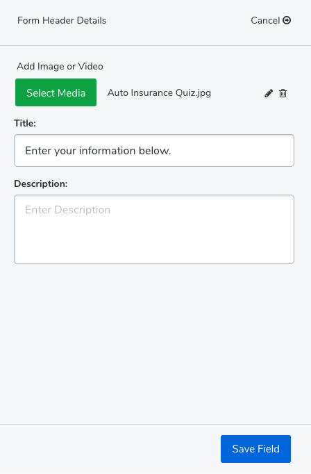Viewport: 311px width, 474px height.
Task: Delete the media with the trash icon
Action: pyautogui.click(x=283, y=93)
